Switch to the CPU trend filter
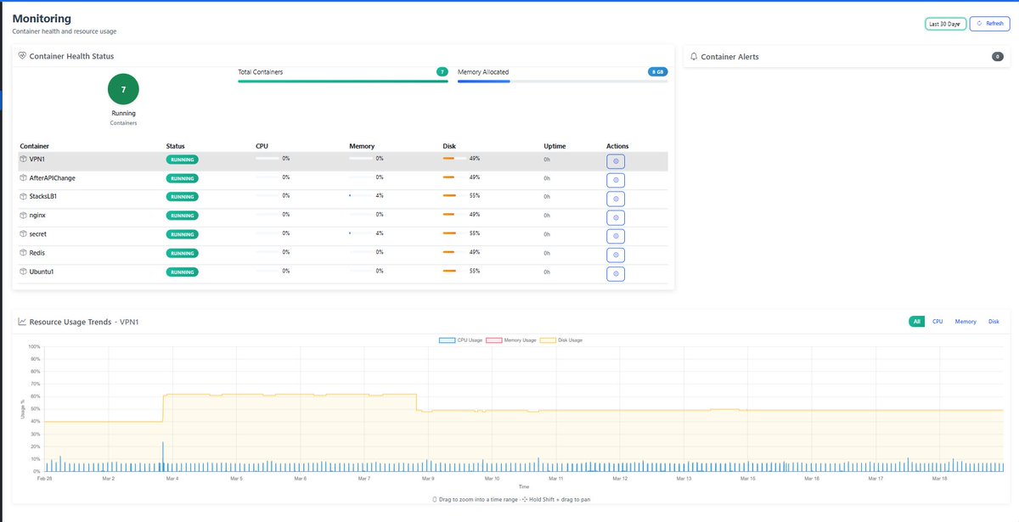 click(937, 322)
